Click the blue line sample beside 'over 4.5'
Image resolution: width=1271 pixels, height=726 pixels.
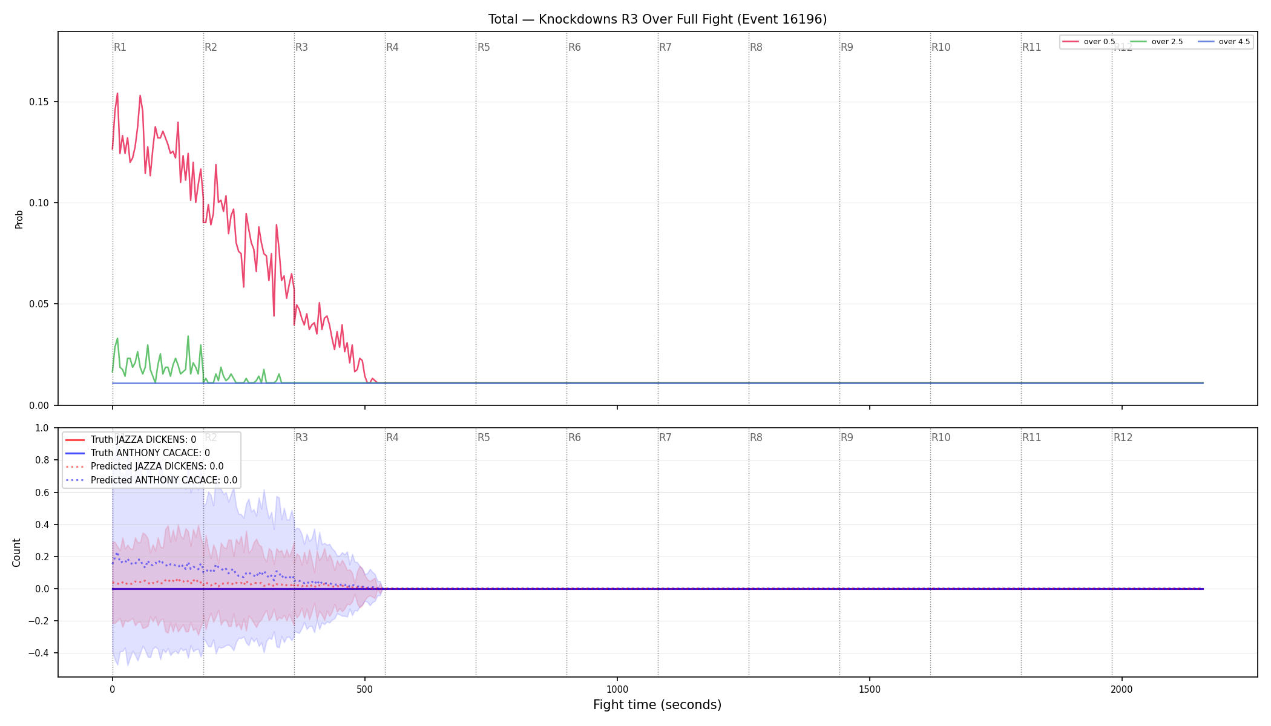[1206, 42]
